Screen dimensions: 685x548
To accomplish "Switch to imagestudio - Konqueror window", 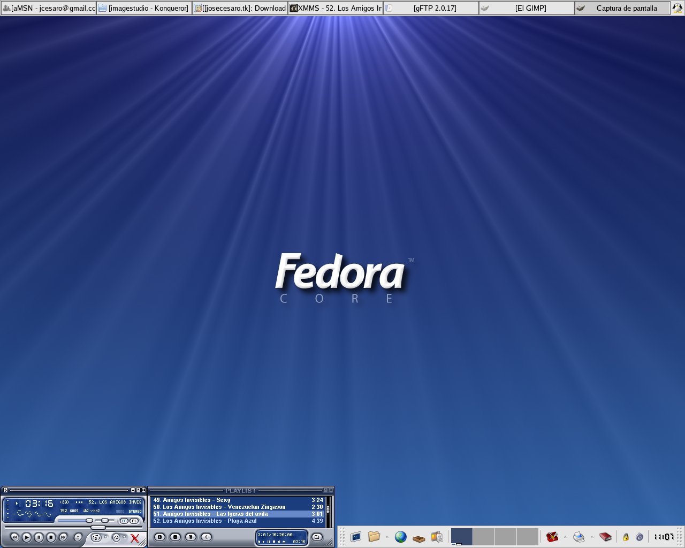I will coord(144,8).
